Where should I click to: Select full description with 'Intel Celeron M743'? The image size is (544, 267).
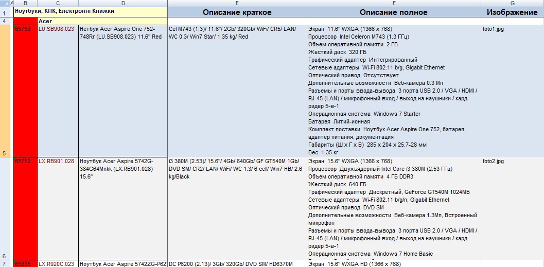point(394,91)
